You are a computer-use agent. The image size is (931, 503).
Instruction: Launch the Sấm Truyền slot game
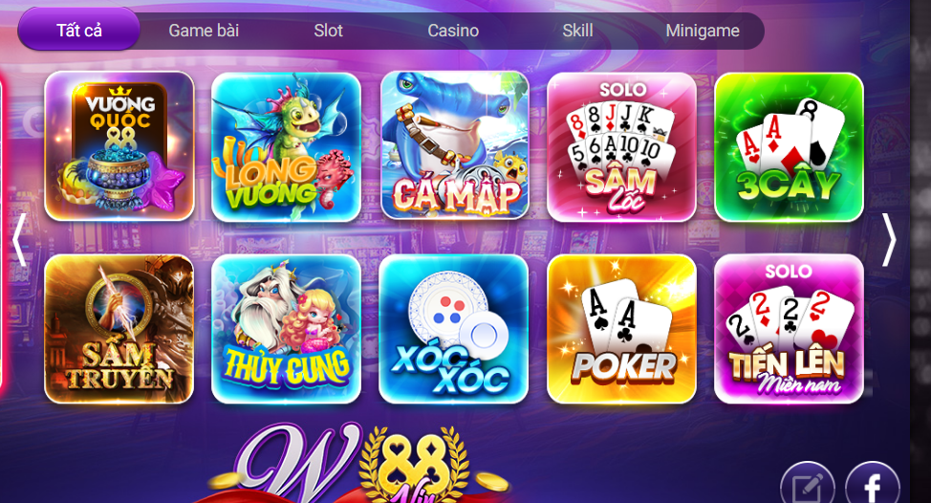click(x=119, y=329)
